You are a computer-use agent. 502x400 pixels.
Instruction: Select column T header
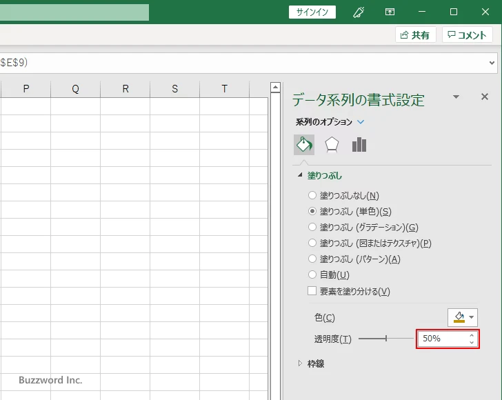(x=224, y=89)
